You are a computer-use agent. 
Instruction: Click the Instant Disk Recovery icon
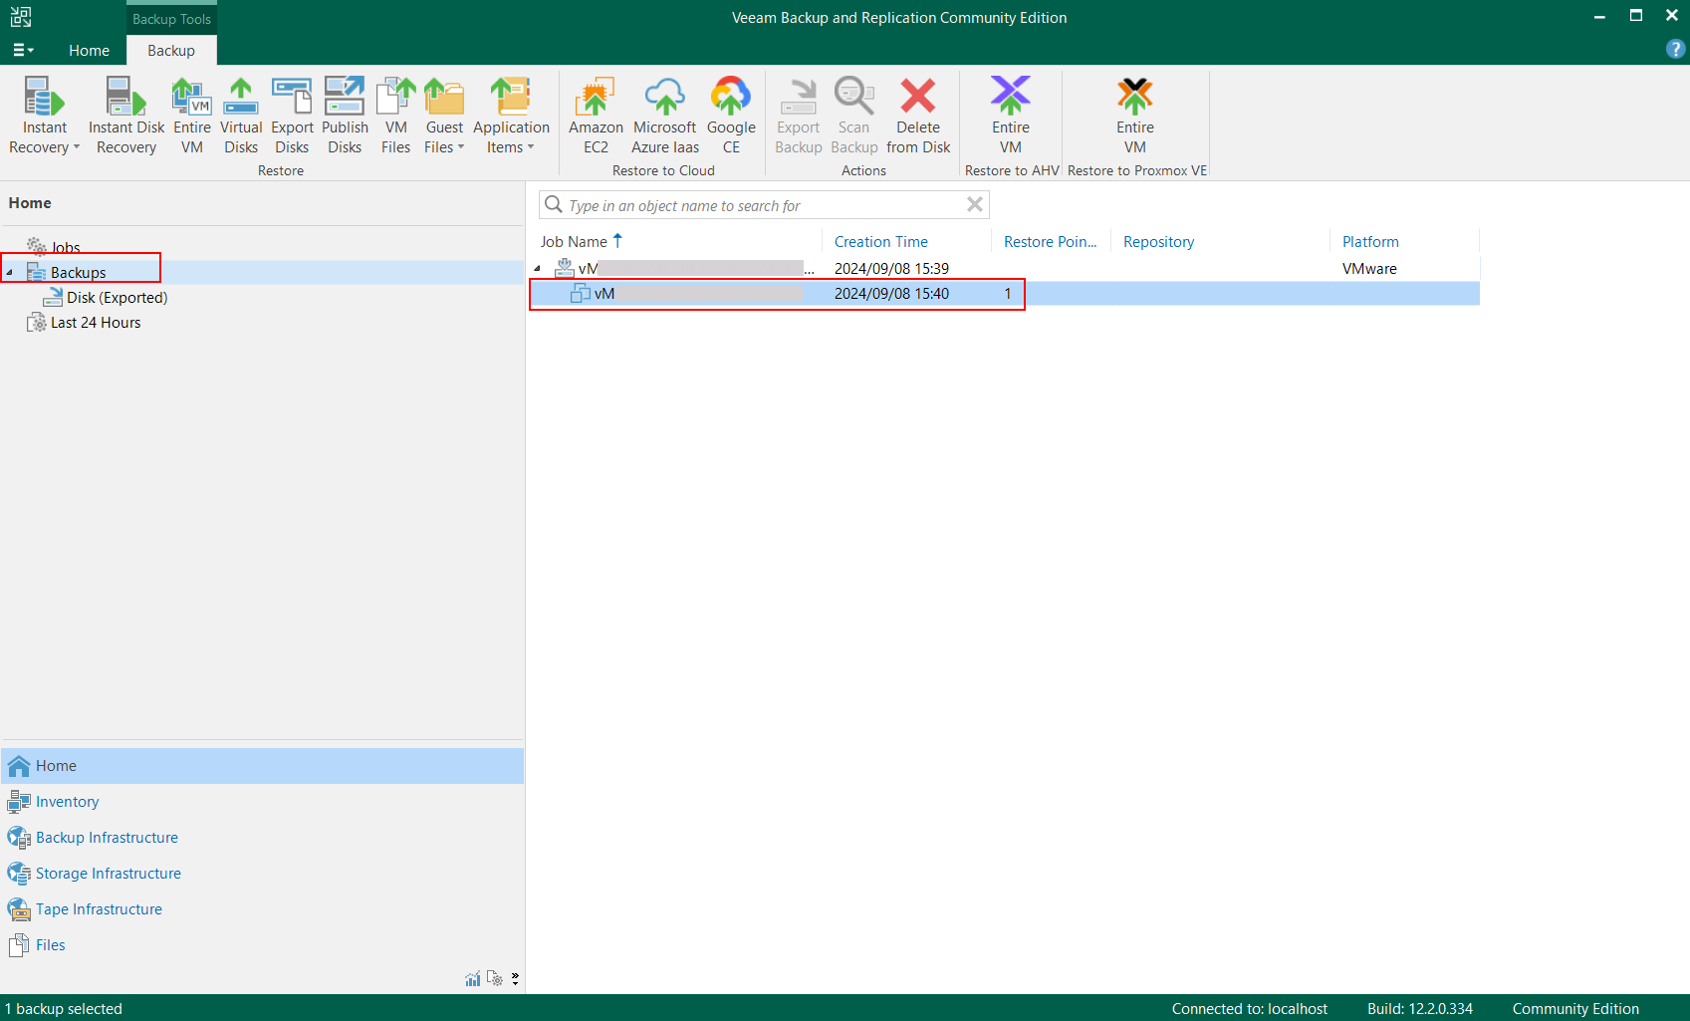tap(125, 97)
